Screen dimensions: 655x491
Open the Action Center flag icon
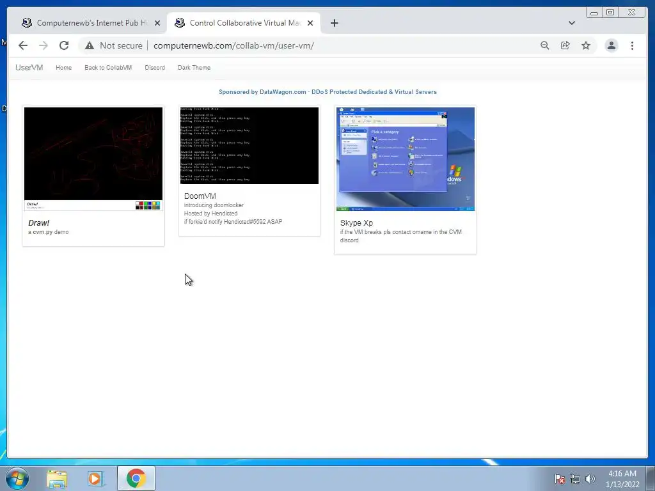click(559, 479)
